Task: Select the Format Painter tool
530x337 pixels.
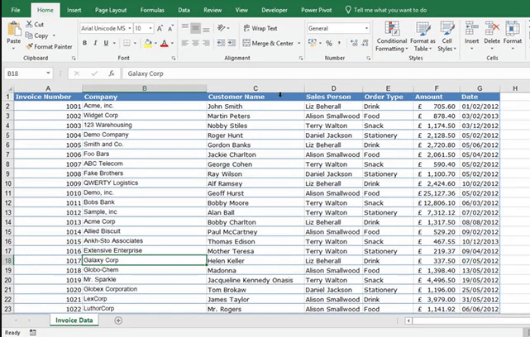Action: tap(30, 46)
